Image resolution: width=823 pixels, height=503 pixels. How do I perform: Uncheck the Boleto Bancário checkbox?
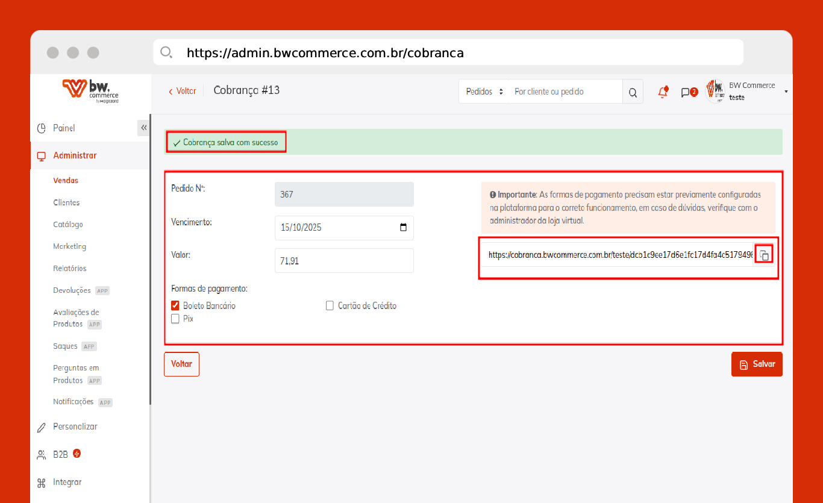(x=176, y=305)
